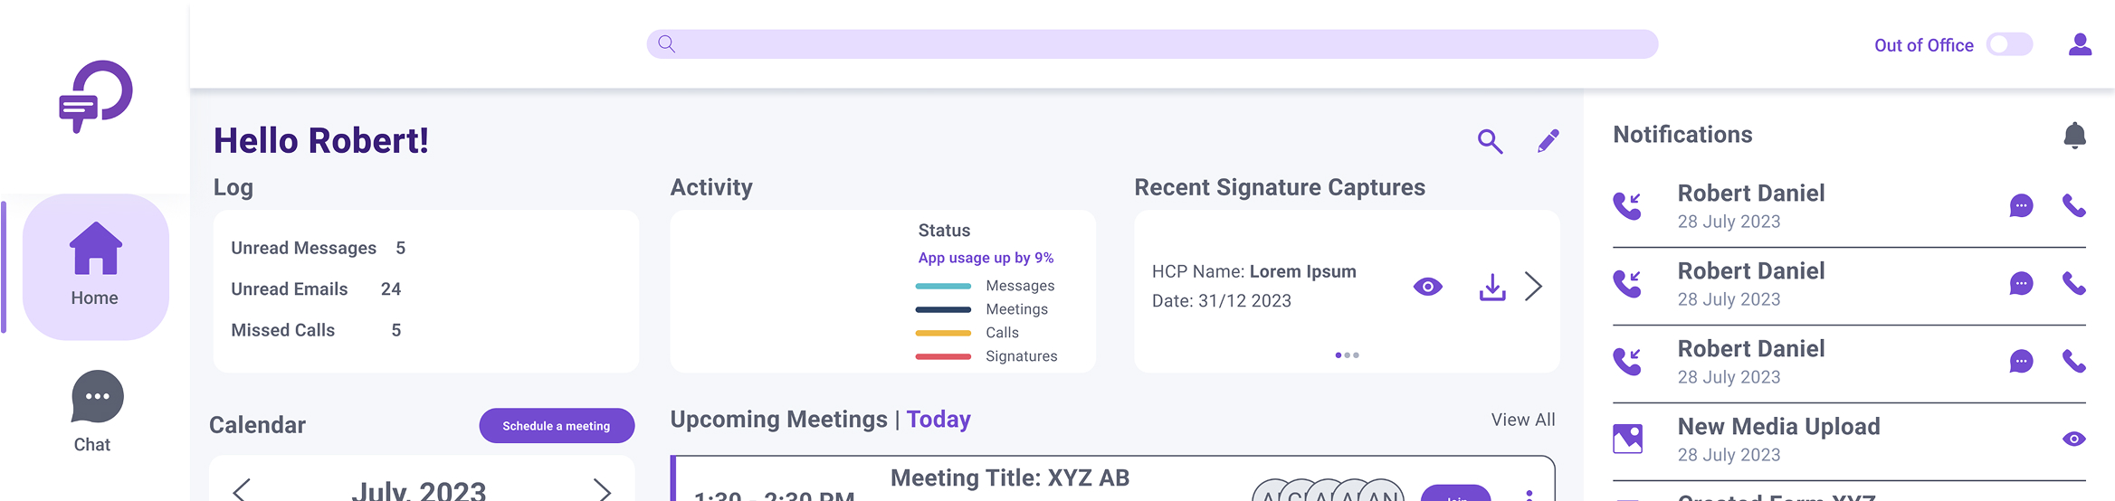Call back second Robert Daniel notification
The width and height of the screenshot is (2115, 501).
(x=2073, y=284)
